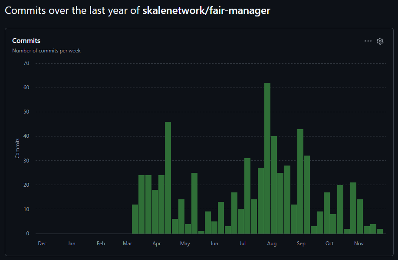Image resolution: width=398 pixels, height=260 pixels.
Task: Click the '20' y-axis value
Action: 26,185
